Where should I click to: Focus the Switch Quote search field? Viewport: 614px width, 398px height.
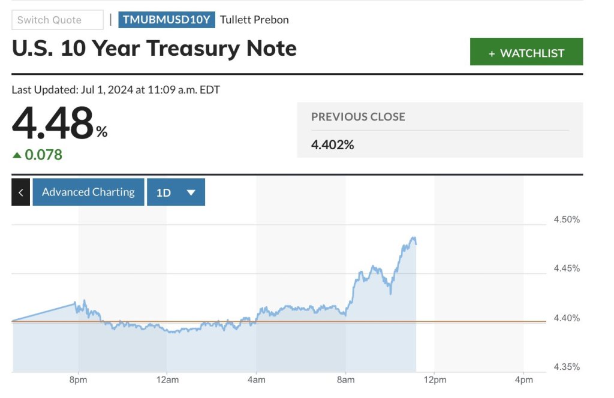[x=58, y=20]
